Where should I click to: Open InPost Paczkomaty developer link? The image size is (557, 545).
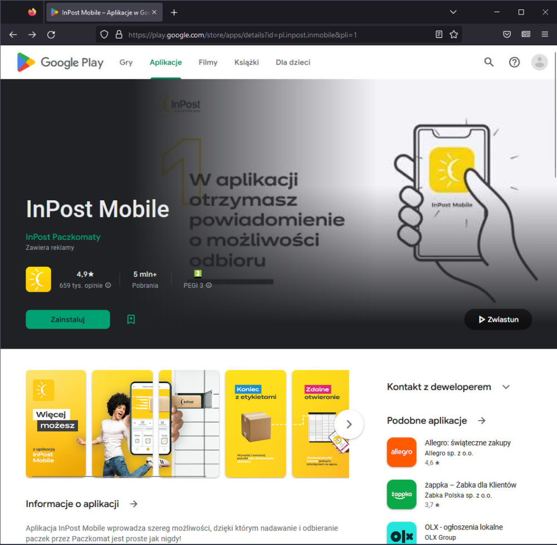click(63, 237)
